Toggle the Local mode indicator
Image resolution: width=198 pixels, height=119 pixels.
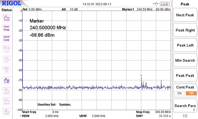[164, 4]
